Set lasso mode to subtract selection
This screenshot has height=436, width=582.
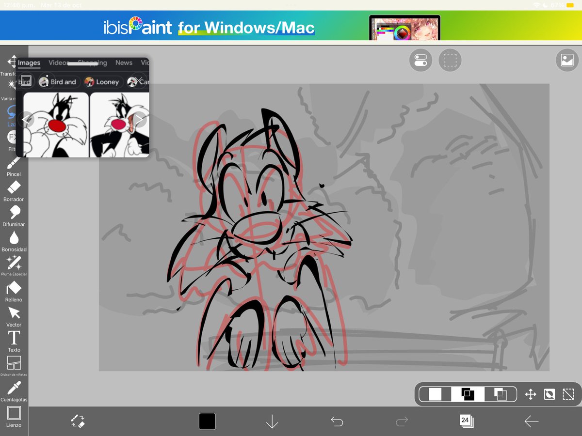[x=500, y=394]
